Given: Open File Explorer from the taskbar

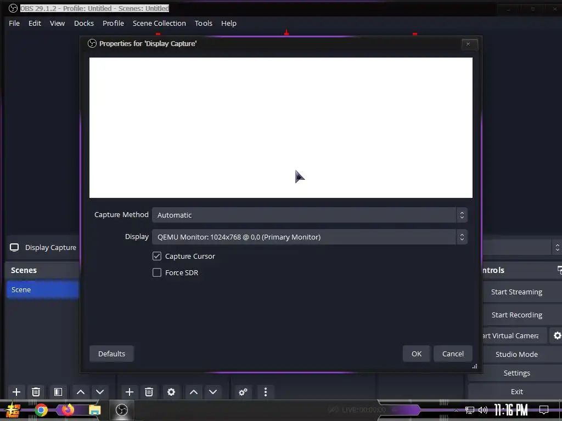Looking at the screenshot, I should click(94, 410).
